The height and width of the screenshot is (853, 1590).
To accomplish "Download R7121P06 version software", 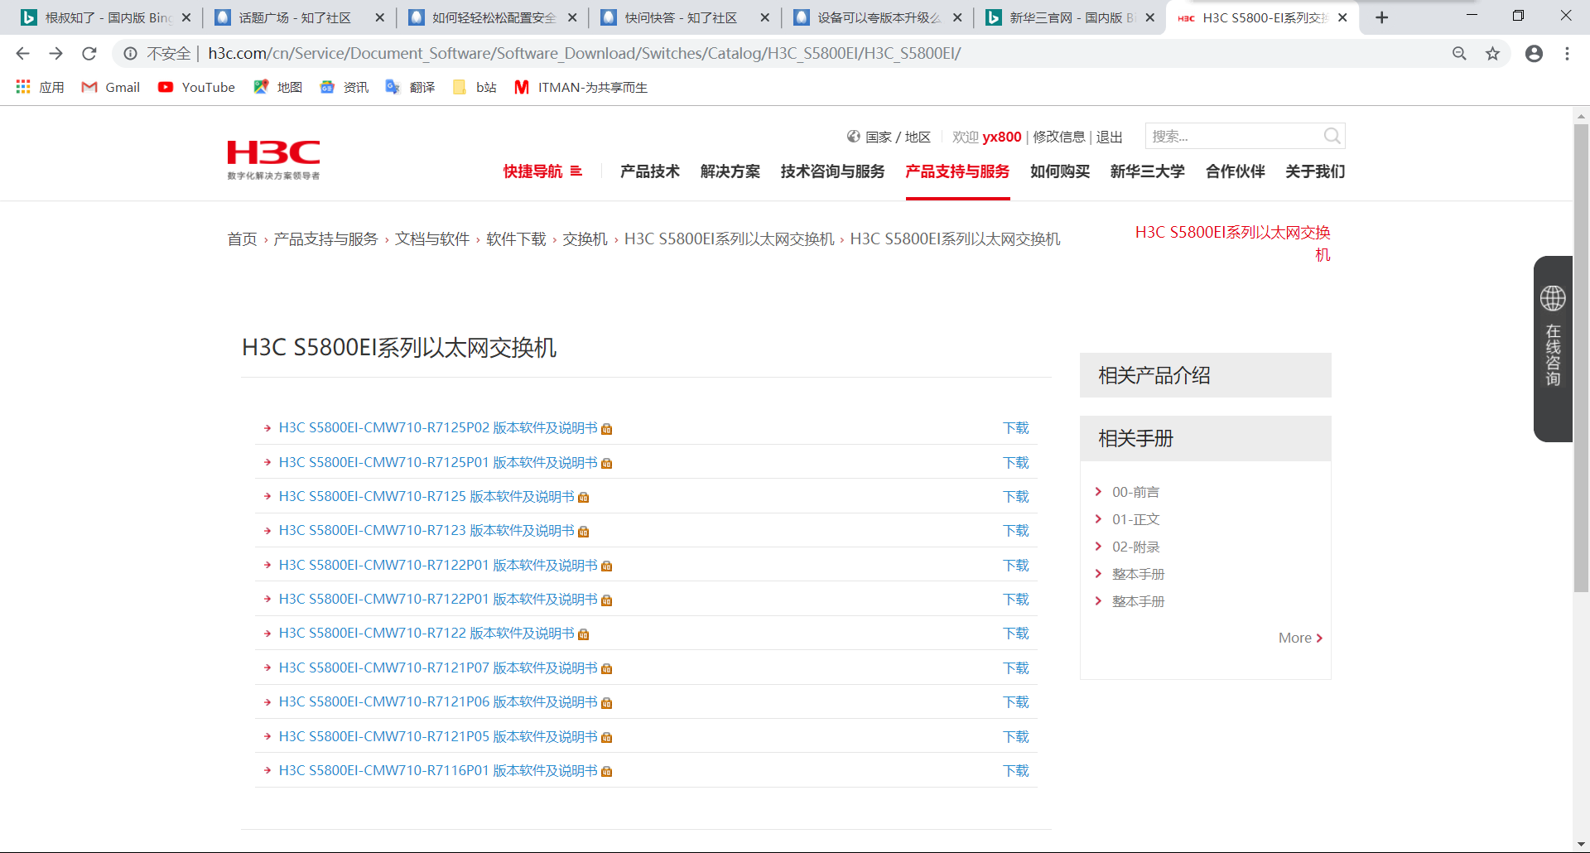I will (x=1016, y=702).
